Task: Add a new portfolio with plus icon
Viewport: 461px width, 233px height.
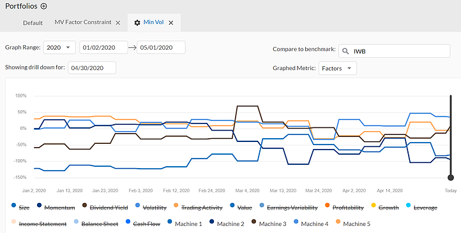Action: point(43,6)
